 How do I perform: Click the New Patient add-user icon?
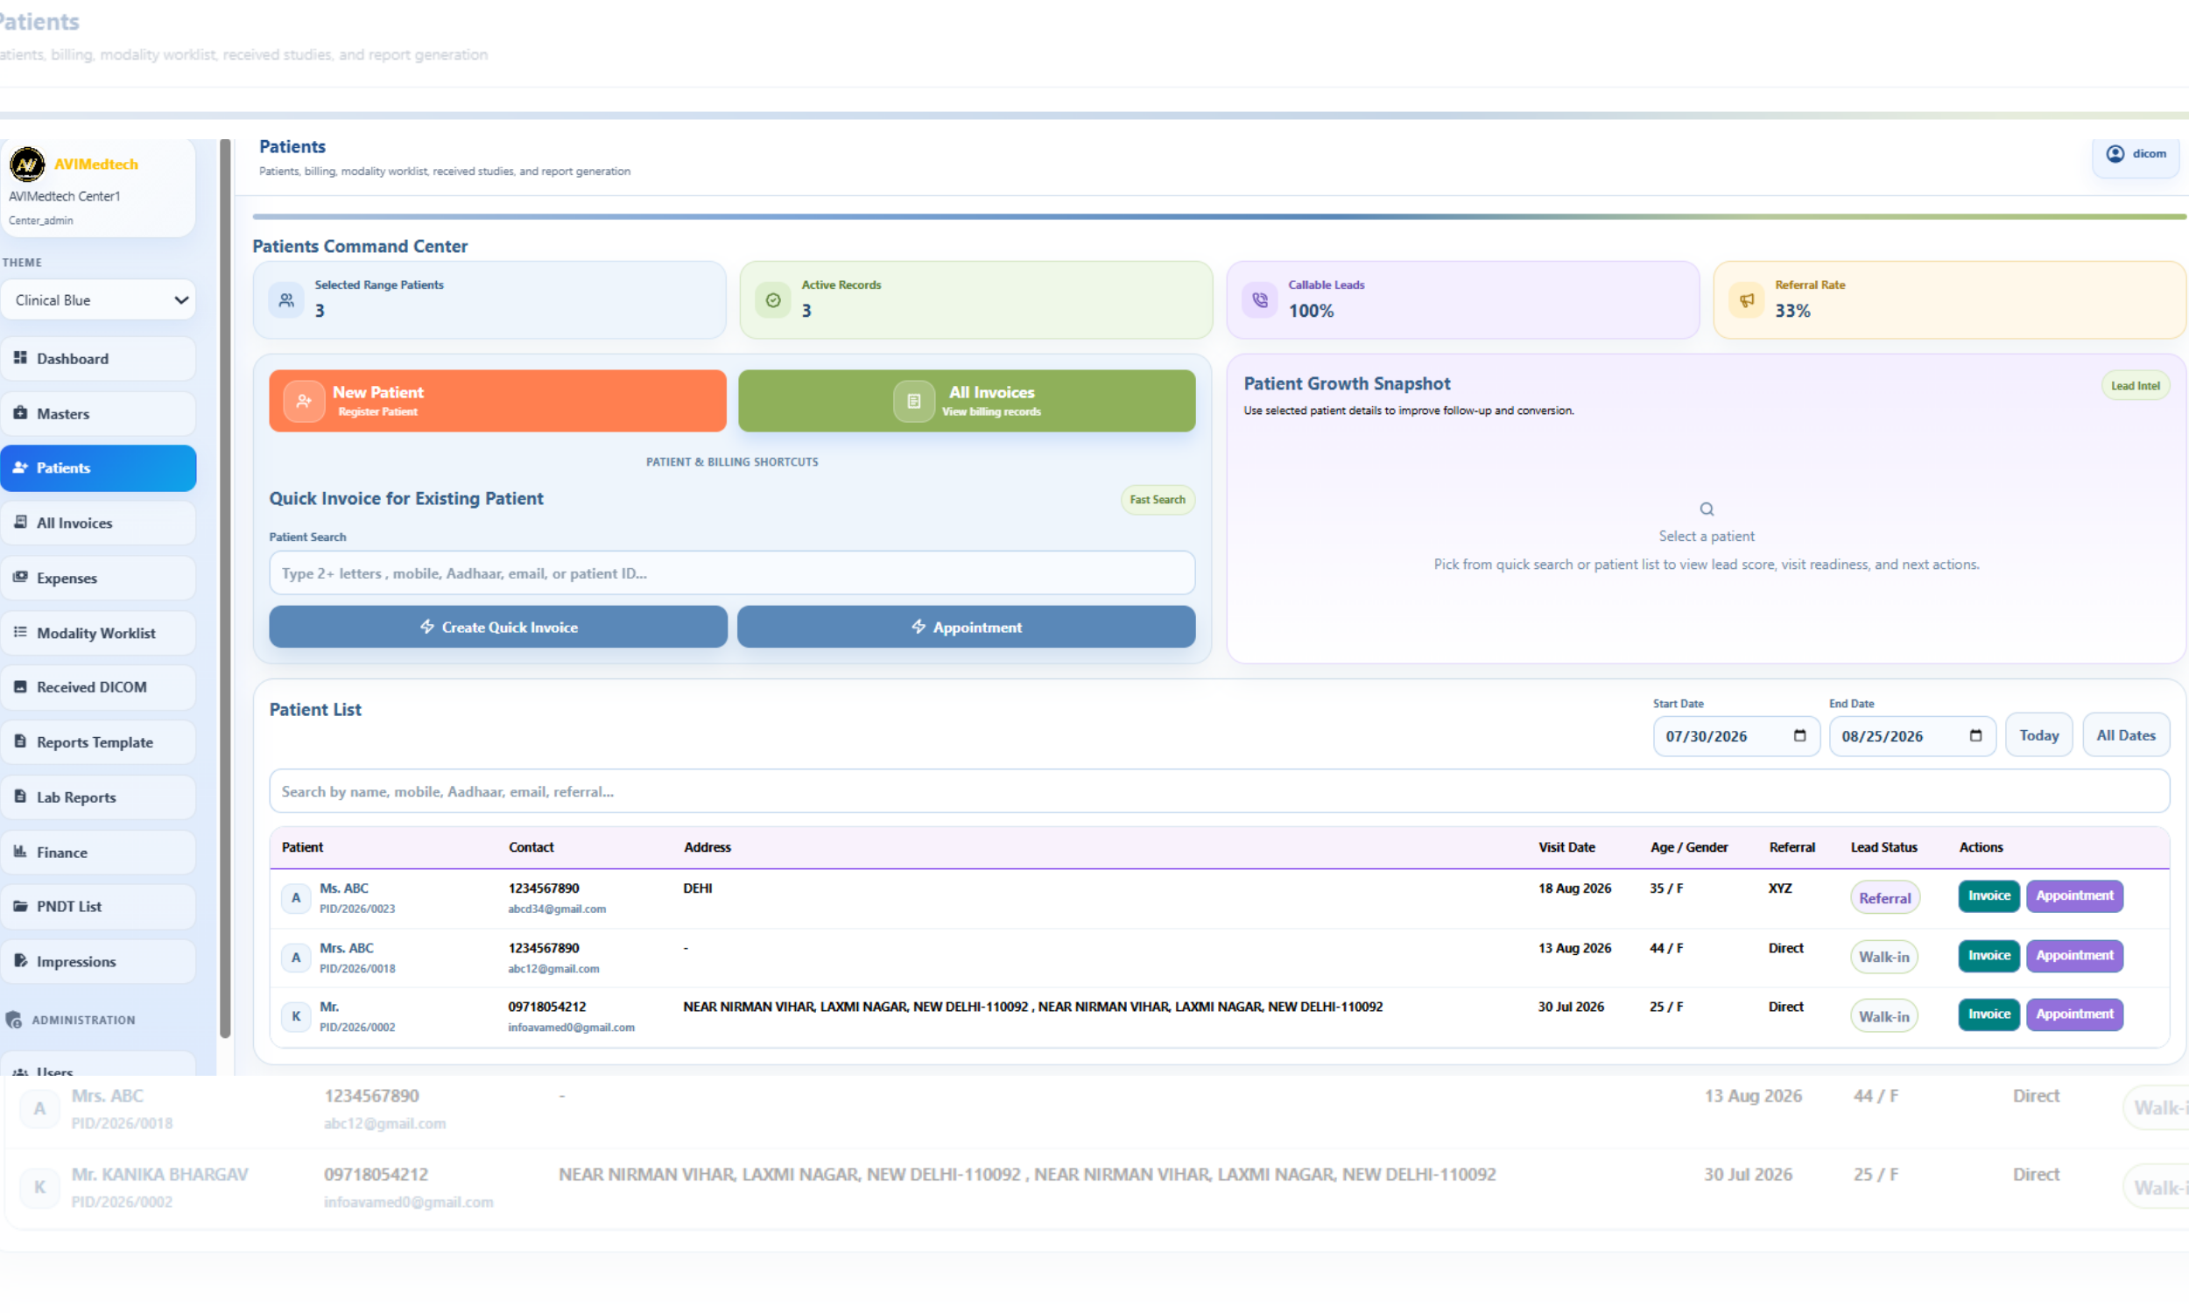(x=304, y=401)
